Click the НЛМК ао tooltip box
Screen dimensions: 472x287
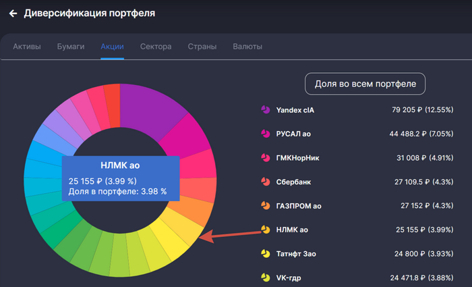click(x=121, y=179)
